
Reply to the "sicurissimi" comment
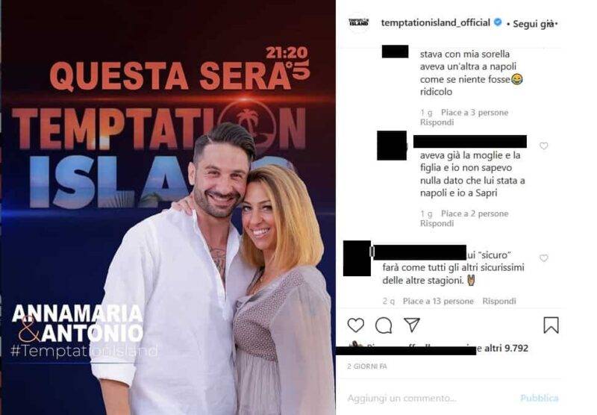(x=499, y=301)
